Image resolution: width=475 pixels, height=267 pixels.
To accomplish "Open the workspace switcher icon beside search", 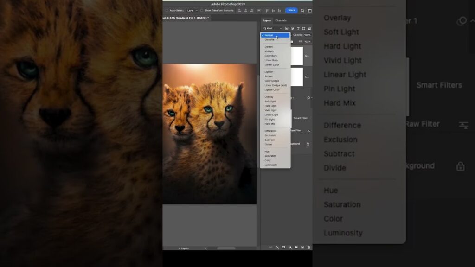I will (x=309, y=10).
